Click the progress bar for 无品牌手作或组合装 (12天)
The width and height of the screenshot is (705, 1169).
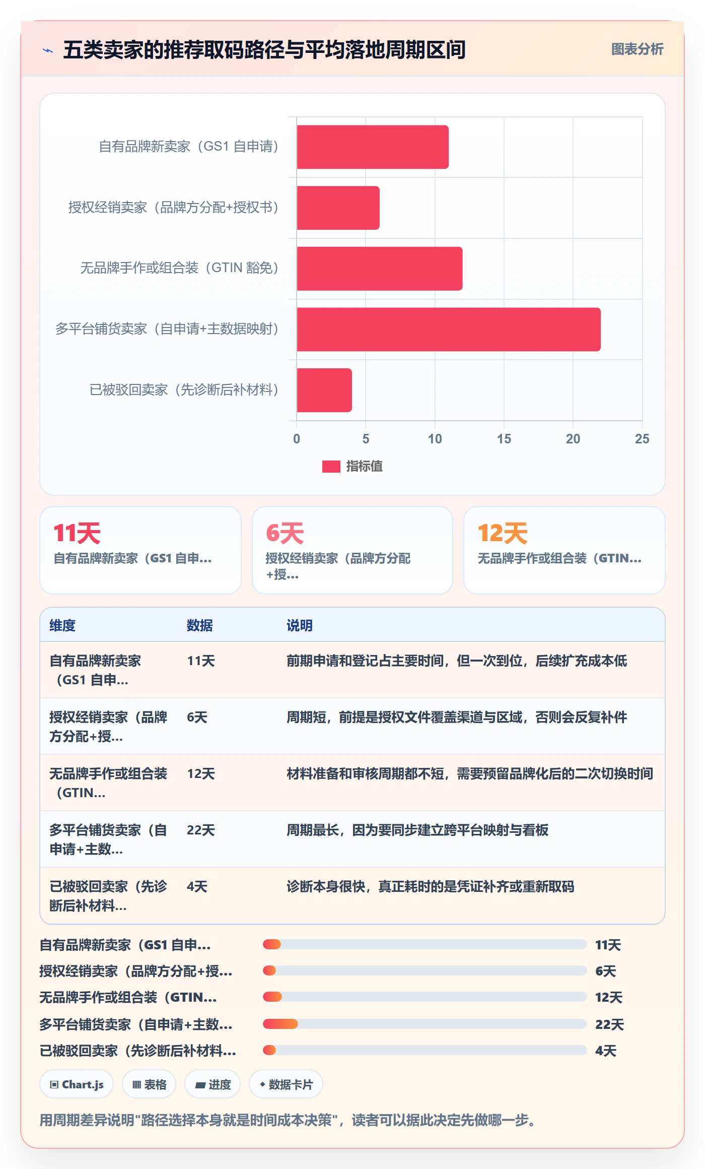(425, 997)
